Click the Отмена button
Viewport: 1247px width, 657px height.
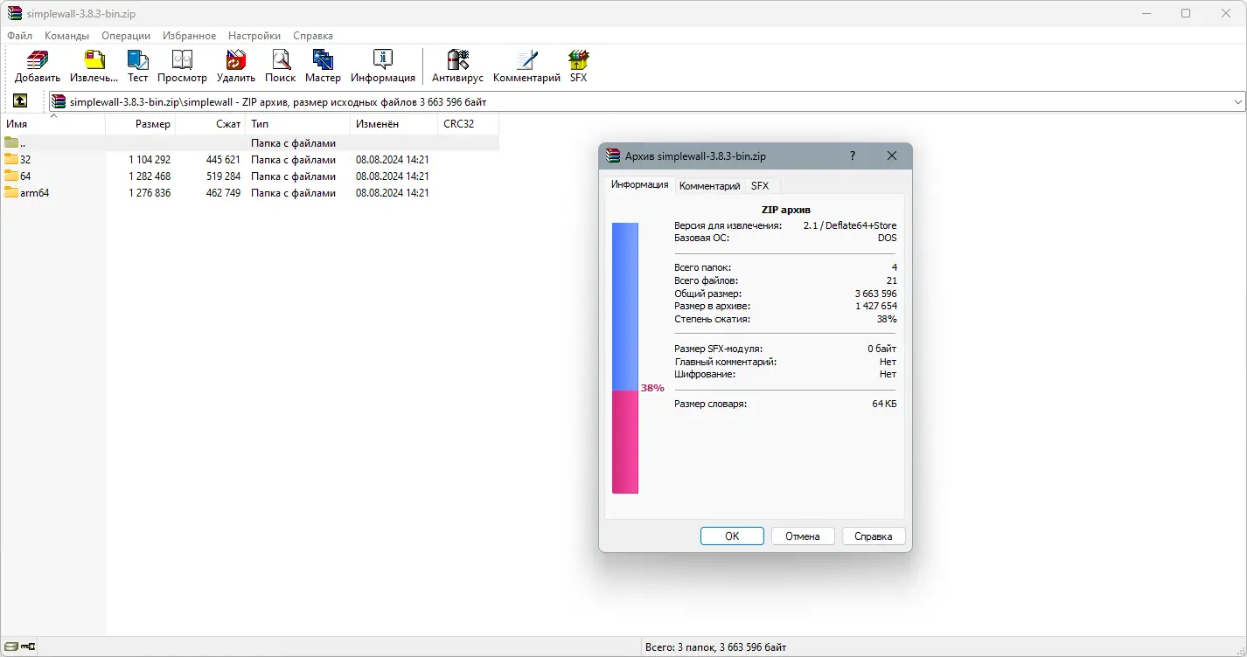point(803,536)
